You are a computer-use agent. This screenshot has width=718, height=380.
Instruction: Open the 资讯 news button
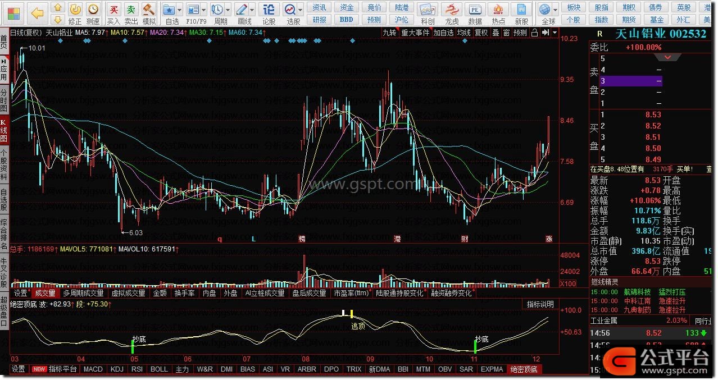pos(320,7)
